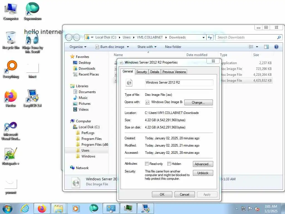Select the Documents library

click(x=85, y=92)
